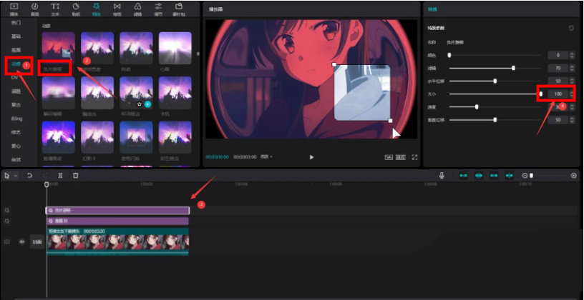Viewport: 584px width, 300px height.
Task: Click the 滤镜 slider handle
Action: (x=513, y=68)
